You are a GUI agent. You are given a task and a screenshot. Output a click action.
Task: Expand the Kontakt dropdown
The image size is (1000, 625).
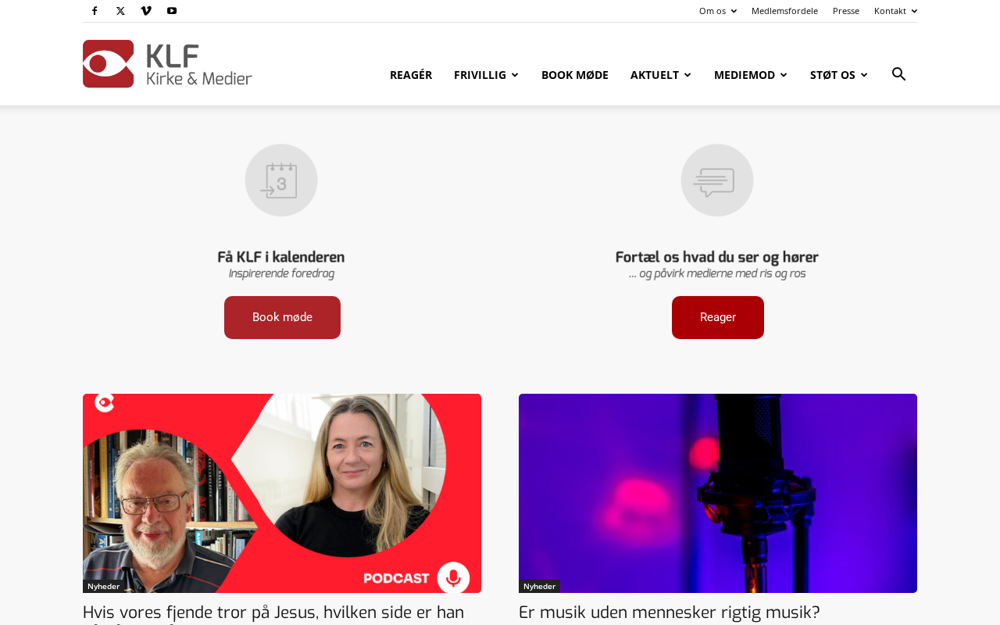click(x=896, y=11)
